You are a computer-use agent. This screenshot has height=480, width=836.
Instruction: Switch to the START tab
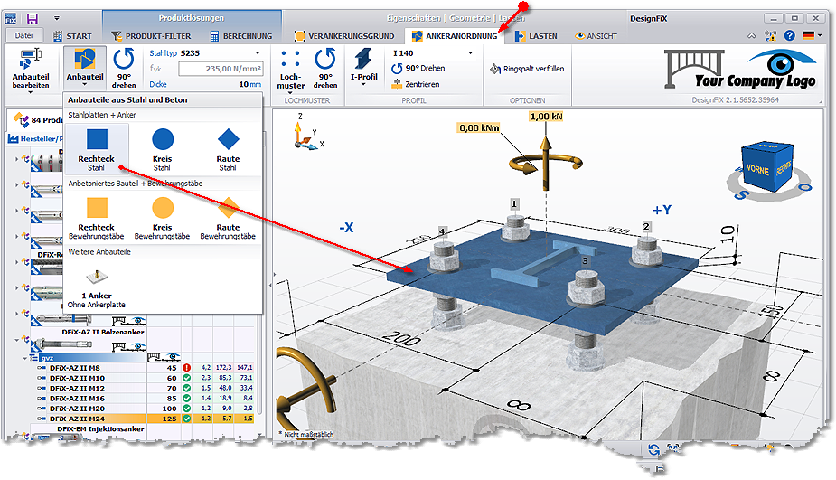[x=73, y=36]
